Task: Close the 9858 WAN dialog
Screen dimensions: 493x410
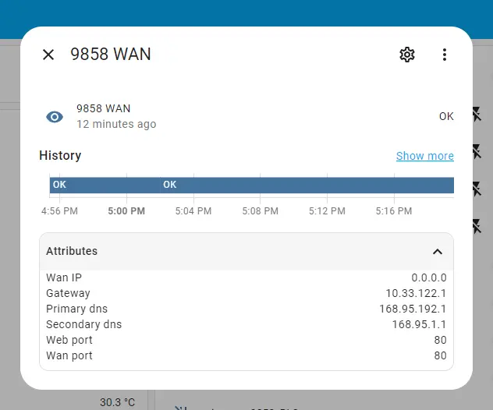Action: pyautogui.click(x=48, y=55)
